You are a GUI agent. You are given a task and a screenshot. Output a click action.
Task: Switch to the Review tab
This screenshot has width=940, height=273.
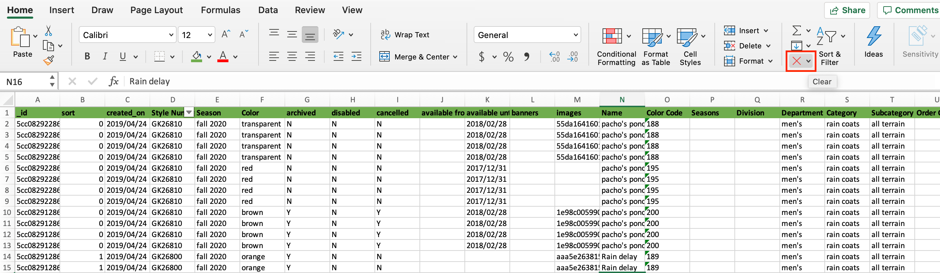click(x=310, y=10)
